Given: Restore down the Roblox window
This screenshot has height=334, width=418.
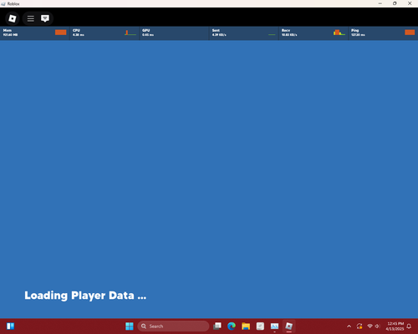Looking at the screenshot, I should tap(395, 3).
